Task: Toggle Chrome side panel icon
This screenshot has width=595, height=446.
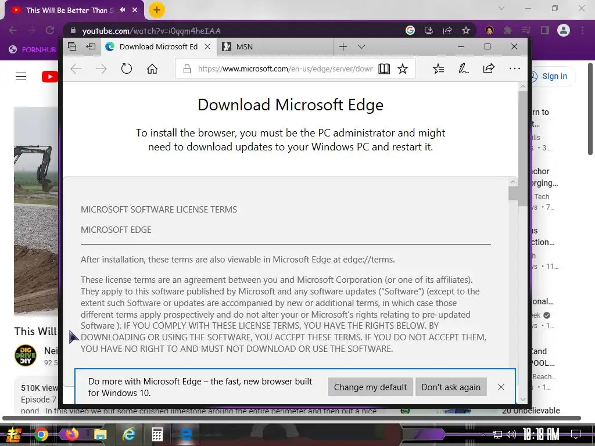Action: (545, 30)
